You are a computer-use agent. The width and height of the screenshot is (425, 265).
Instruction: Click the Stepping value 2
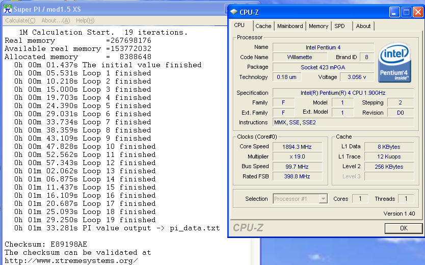tap(401, 103)
